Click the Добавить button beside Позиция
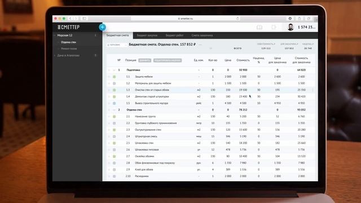 [x=145, y=60]
